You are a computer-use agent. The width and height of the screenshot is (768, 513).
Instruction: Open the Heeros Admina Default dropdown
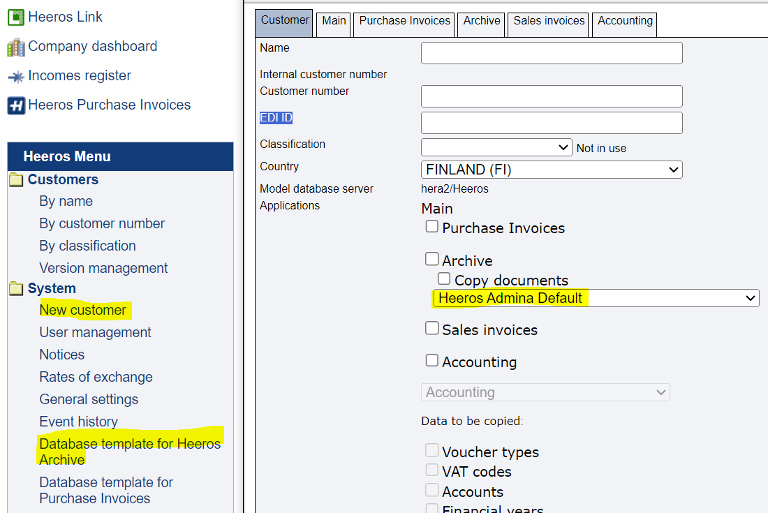596,298
